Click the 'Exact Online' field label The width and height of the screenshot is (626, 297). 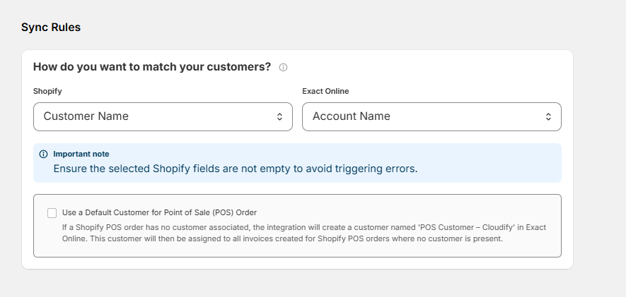(x=325, y=91)
